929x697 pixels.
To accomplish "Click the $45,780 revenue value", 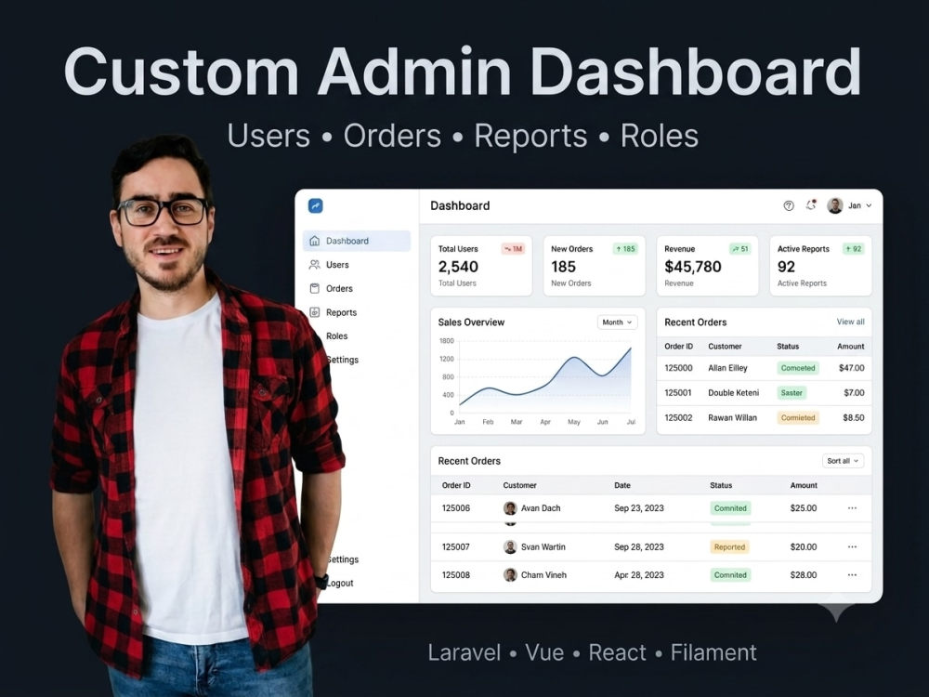I will pyautogui.click(x=693, y=267).
